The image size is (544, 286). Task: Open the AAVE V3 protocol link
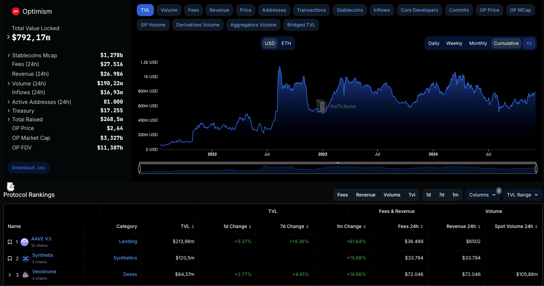point(41,239)
